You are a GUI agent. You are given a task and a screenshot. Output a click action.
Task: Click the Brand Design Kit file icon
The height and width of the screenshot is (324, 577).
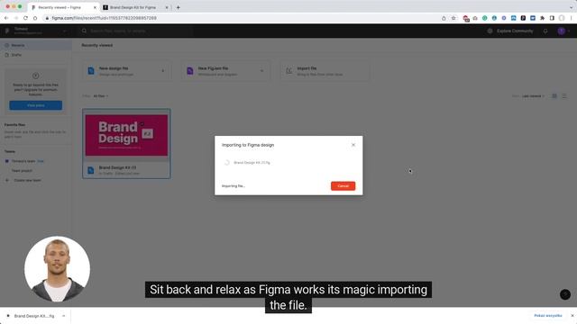click(x=91, y=170)
